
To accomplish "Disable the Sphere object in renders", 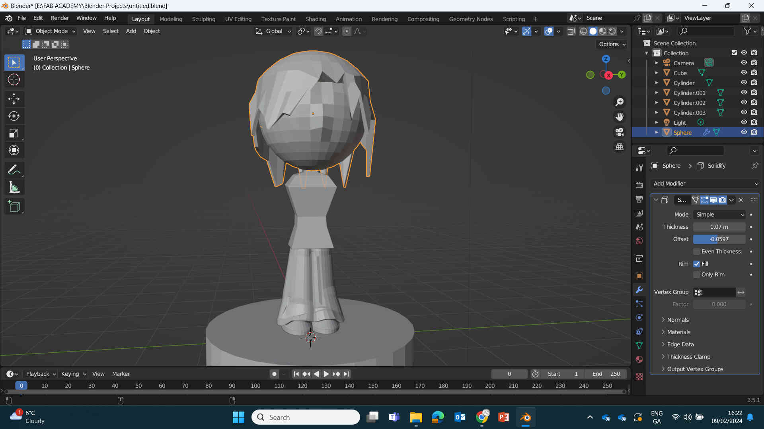I will point(754,132).
